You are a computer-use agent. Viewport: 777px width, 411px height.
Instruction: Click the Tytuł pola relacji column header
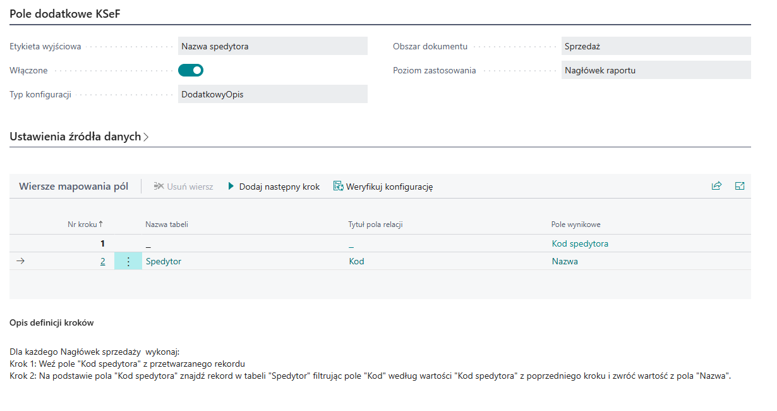[x=375, y=224]
